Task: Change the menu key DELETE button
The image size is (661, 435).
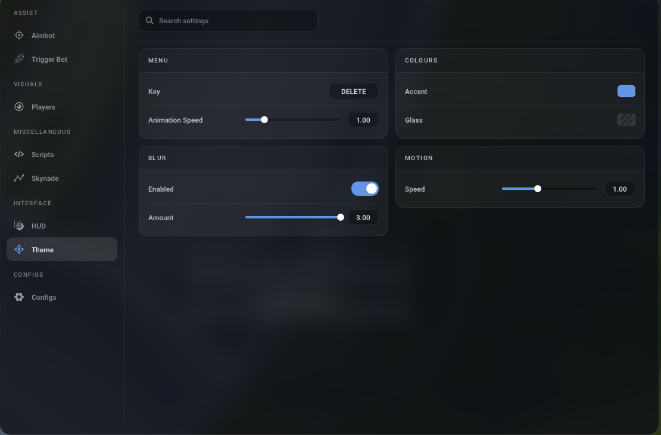Action: 354,92
